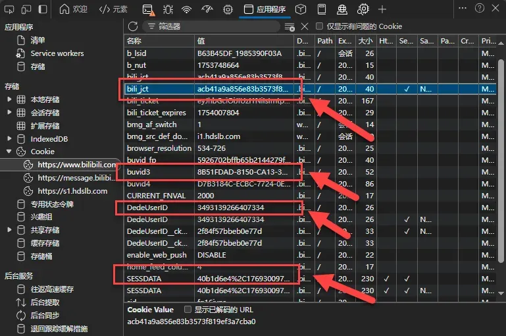Tick the 显示已解码的 URL checkbox

point(188,310)
